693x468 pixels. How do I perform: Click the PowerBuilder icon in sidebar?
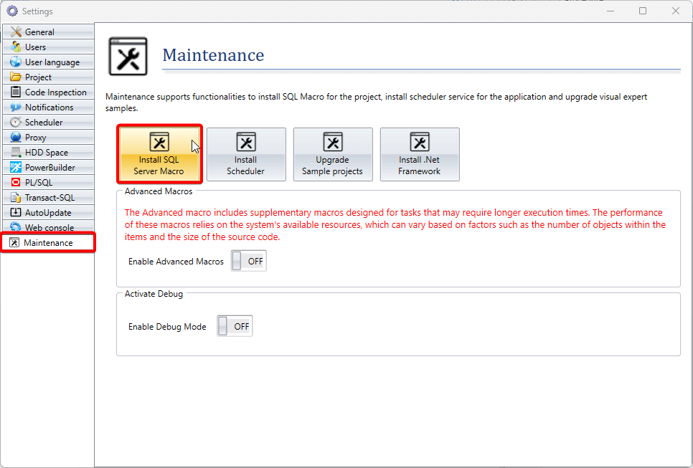(x=16, y=168)
